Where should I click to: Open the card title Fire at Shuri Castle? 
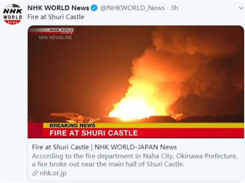coord(60,147)
